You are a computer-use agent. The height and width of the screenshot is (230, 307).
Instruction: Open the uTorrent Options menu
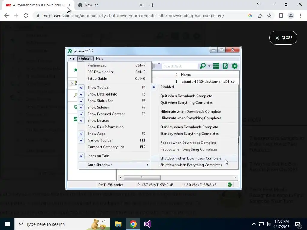[85, 58]
